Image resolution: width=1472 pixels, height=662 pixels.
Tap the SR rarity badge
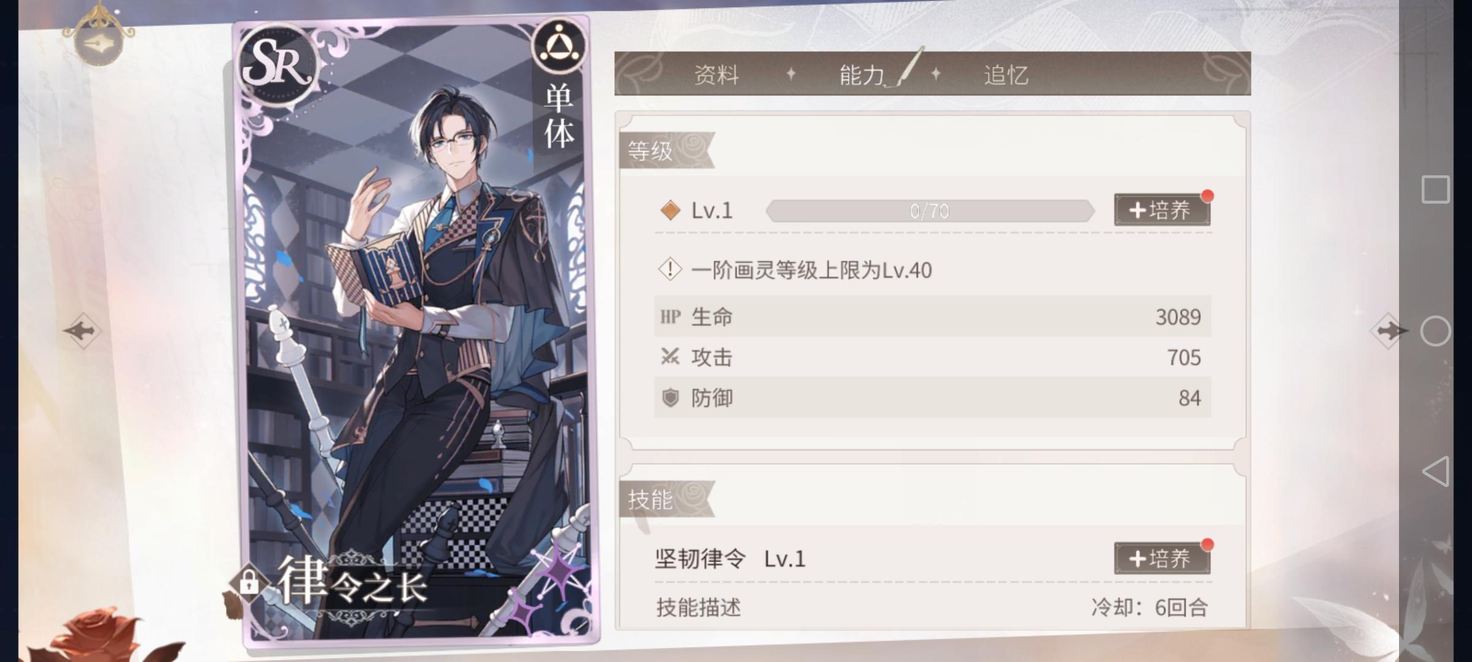click(x=279, y=64)
